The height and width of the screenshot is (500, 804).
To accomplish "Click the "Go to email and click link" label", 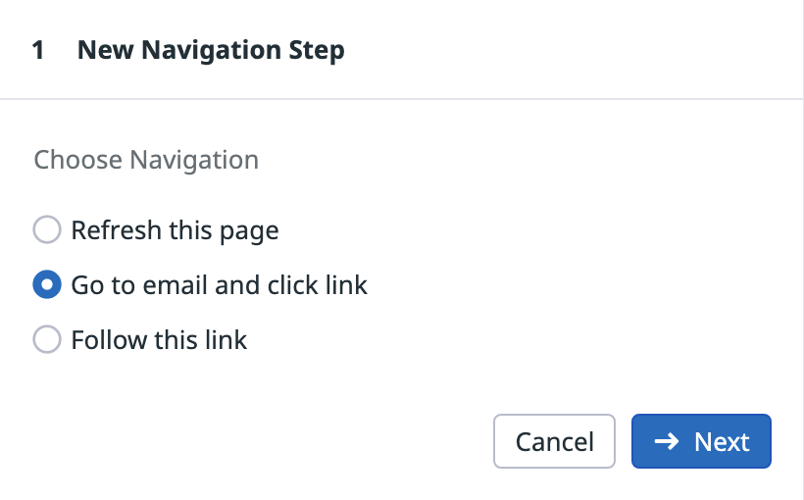I will click(x=219, y=285).
